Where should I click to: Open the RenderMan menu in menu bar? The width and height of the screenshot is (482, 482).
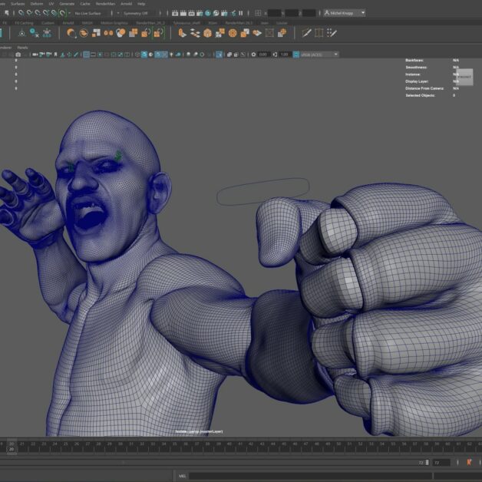pos(104,4)
